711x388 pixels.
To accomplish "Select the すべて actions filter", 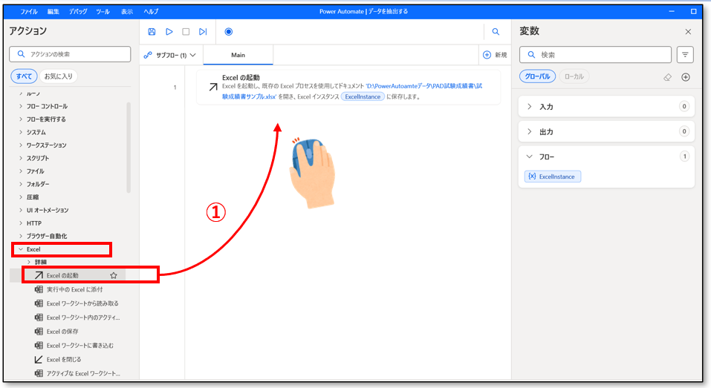I will 23,76.
